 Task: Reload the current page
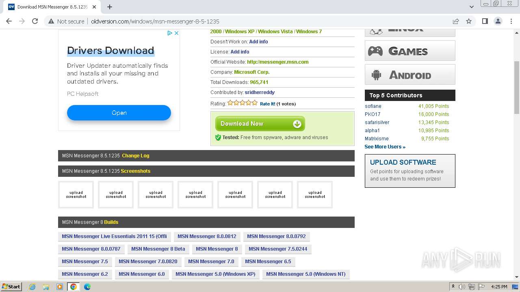coord(35,21)
